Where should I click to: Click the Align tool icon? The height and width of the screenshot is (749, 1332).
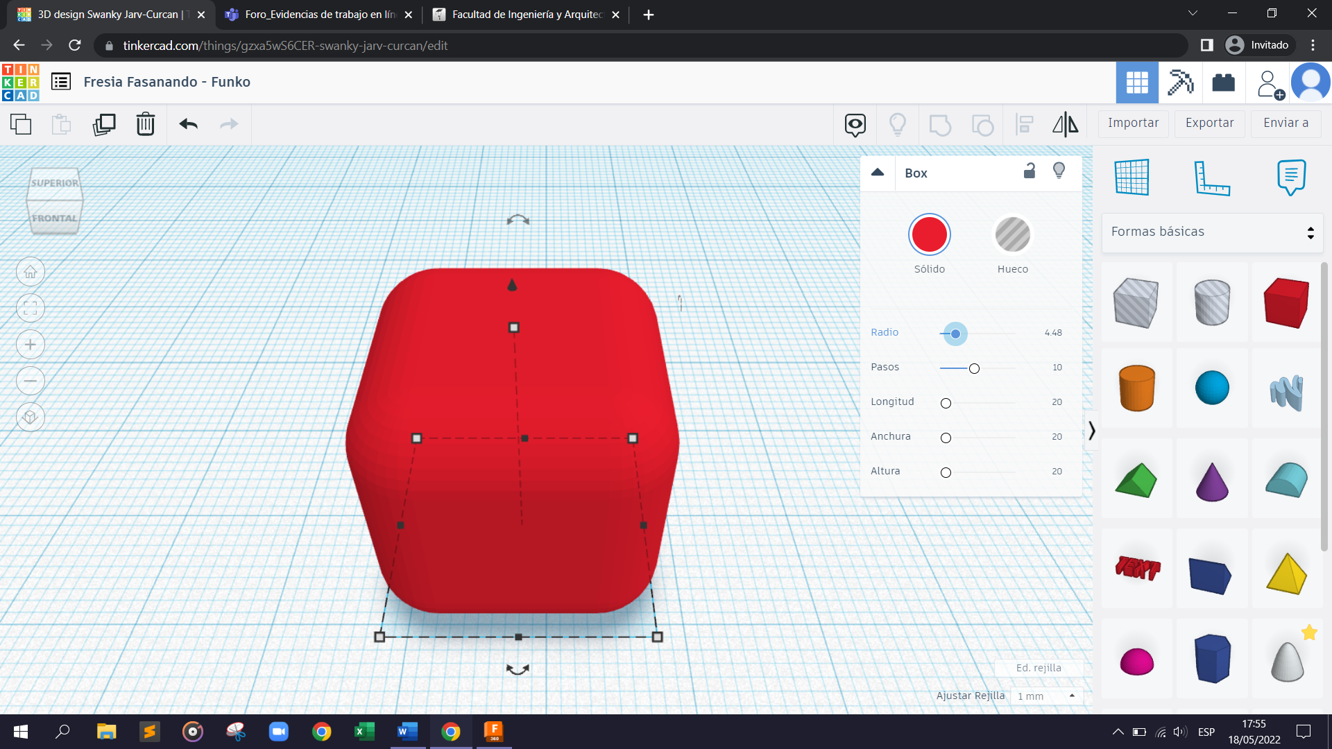tap(1024, 124)
